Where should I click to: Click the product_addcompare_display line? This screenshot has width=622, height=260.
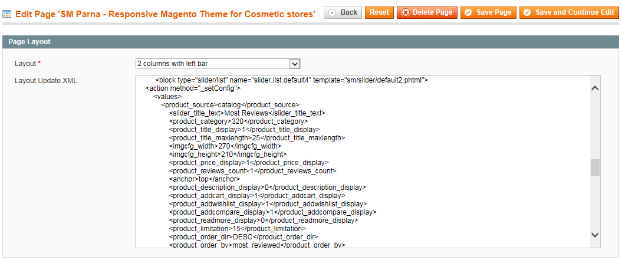click(x=272, y=212)
